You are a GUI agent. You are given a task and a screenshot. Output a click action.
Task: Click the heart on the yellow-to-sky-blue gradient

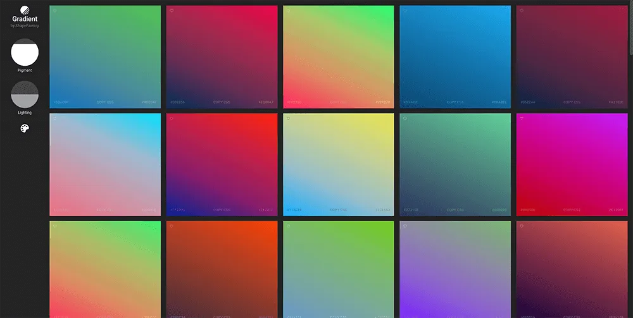click(x=288, y=118)
